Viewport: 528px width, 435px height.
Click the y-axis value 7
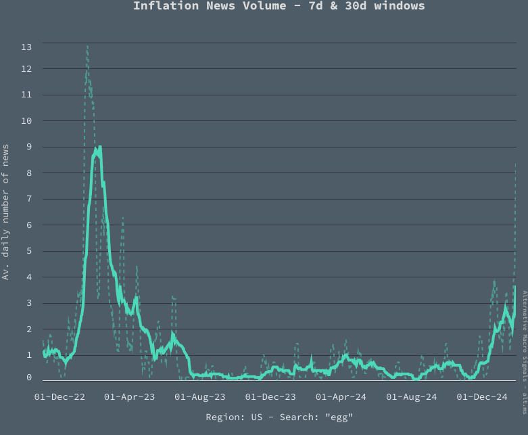point(29,199)
